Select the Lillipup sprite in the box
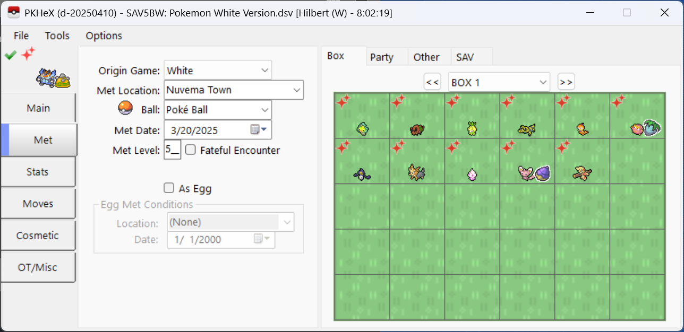 pyautogui.click(x=416, y=173)
